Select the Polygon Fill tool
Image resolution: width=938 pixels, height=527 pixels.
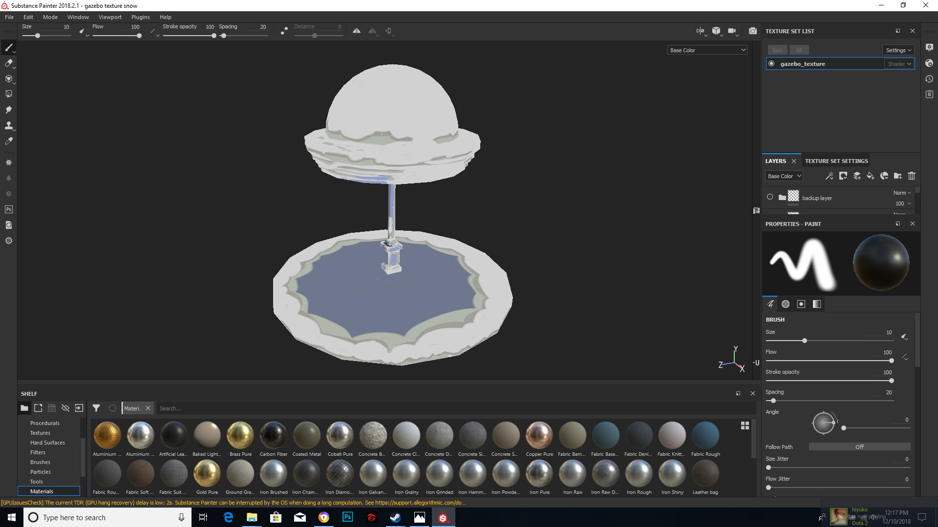tap(9, 94)
